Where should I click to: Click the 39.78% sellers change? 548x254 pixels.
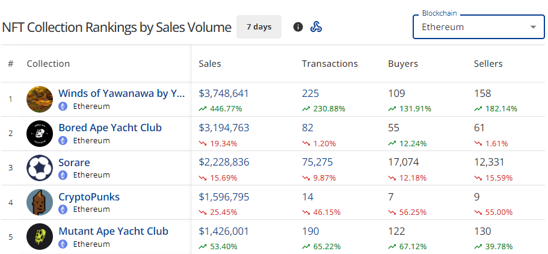[493, 246]
